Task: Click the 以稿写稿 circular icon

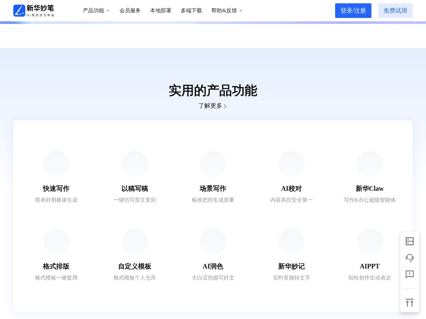Action: pyautogui.click(x=135, y=164)
